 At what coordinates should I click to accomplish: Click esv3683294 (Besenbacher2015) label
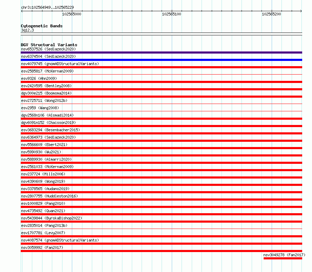[x=50, y=130]
